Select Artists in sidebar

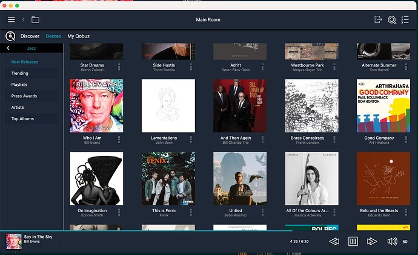coord(32,108)
